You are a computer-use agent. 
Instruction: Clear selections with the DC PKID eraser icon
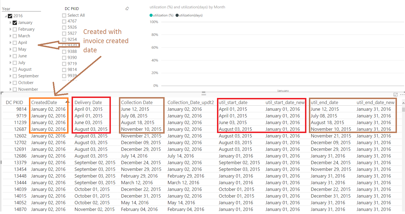127,9
